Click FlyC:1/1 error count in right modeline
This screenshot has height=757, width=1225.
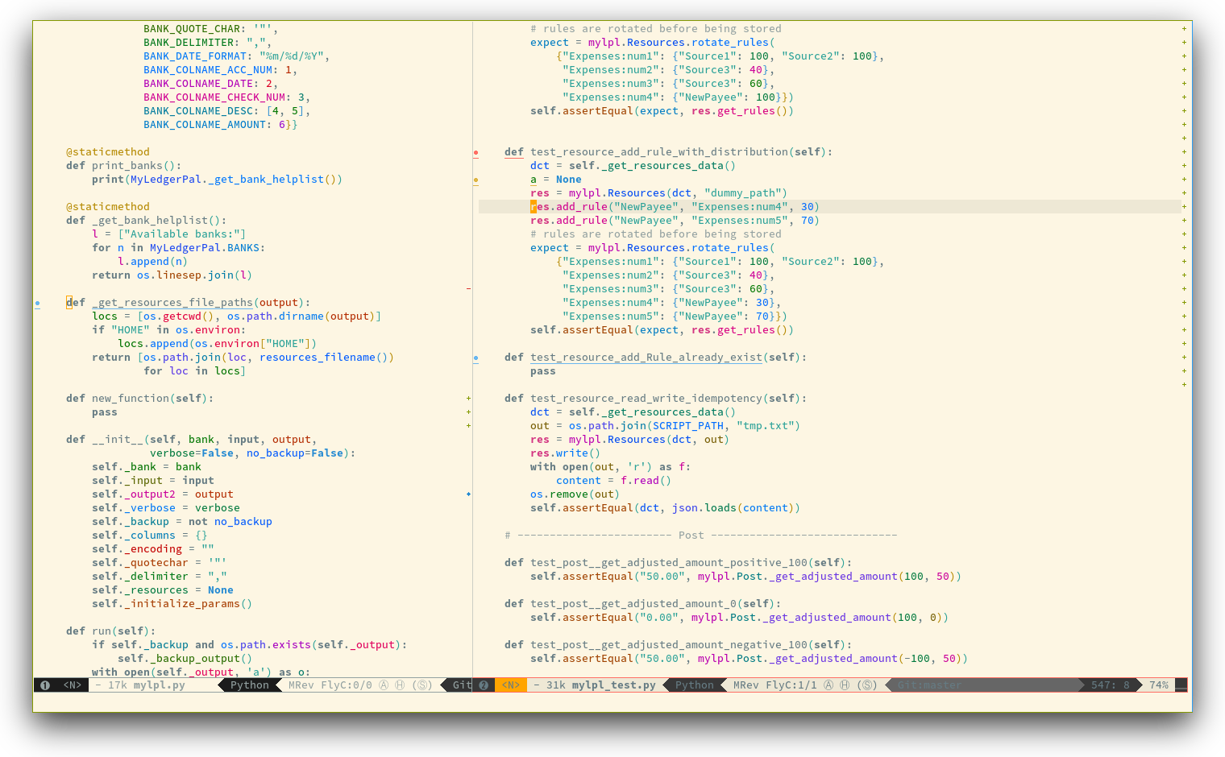pos(791,685)
